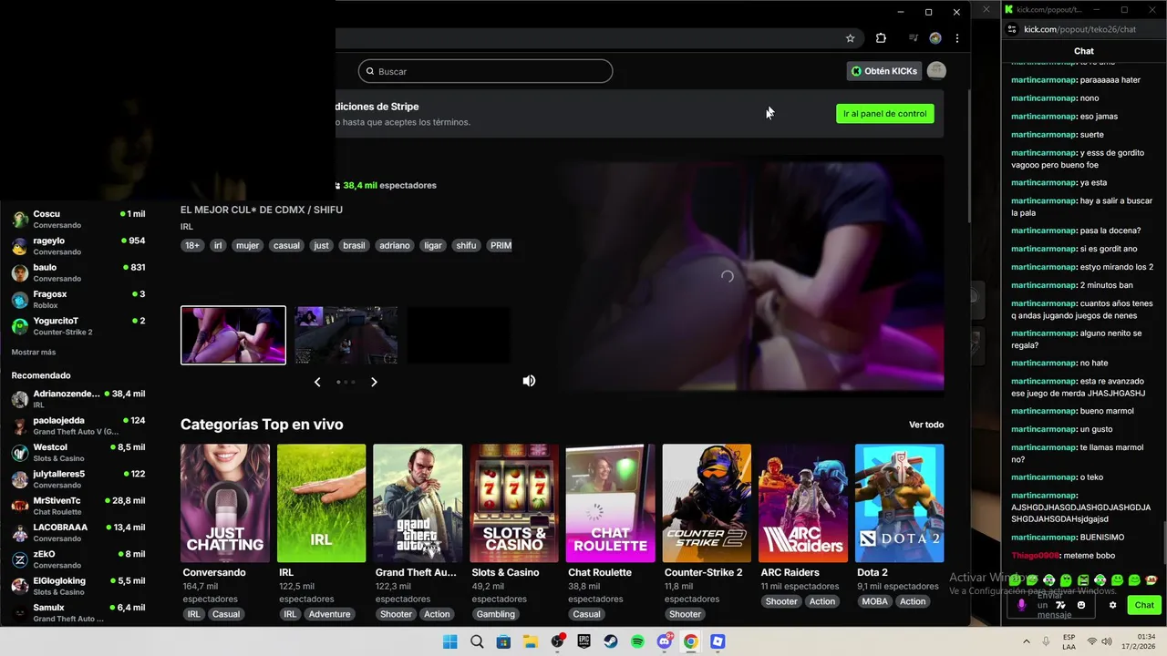Open Just Chatting category card
The width and height of the screenshot is (1167, 656).
point(225,503)
